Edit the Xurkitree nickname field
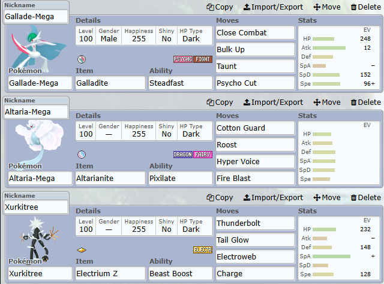This screenshot has width=384, height=284. (36, 207)
